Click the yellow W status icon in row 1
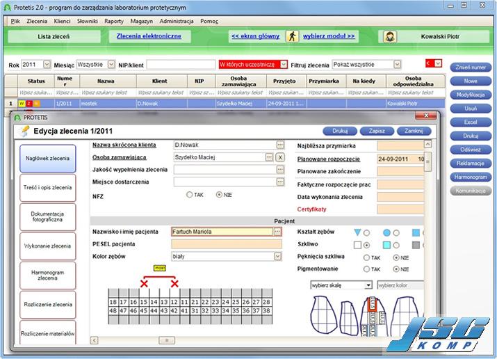The width and height of the screenshot is (497, 359). [x=22, y=104]
